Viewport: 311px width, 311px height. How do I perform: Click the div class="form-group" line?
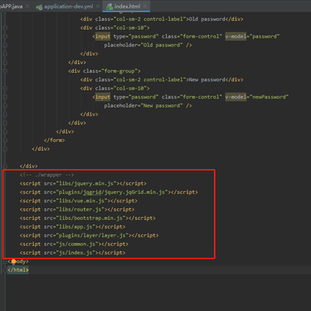[104, 71]
